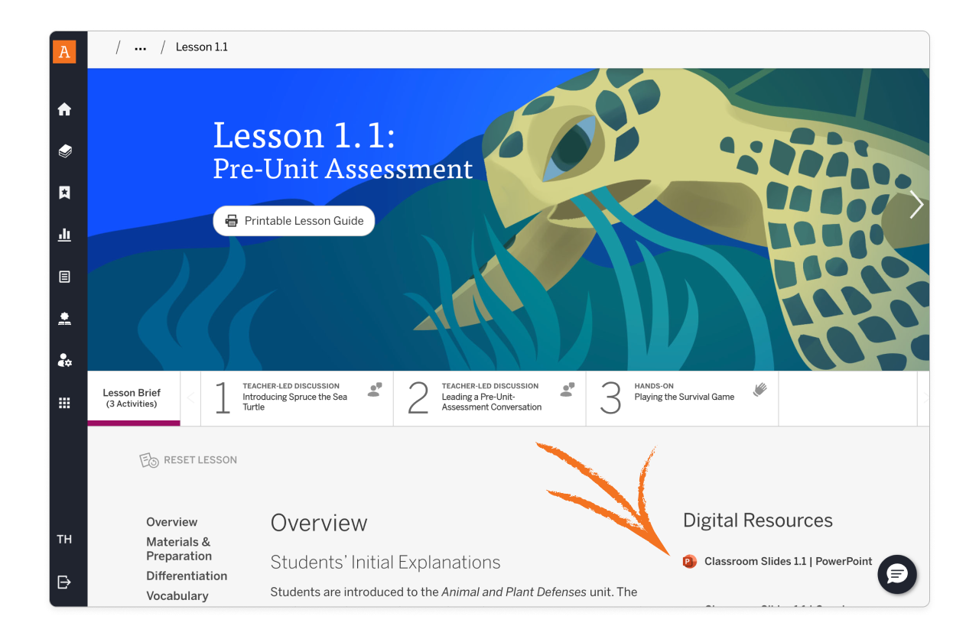Click the PowerPoint icon beside Classroom Slides 1.1
The image size is (979, 639).
(689, 561)
